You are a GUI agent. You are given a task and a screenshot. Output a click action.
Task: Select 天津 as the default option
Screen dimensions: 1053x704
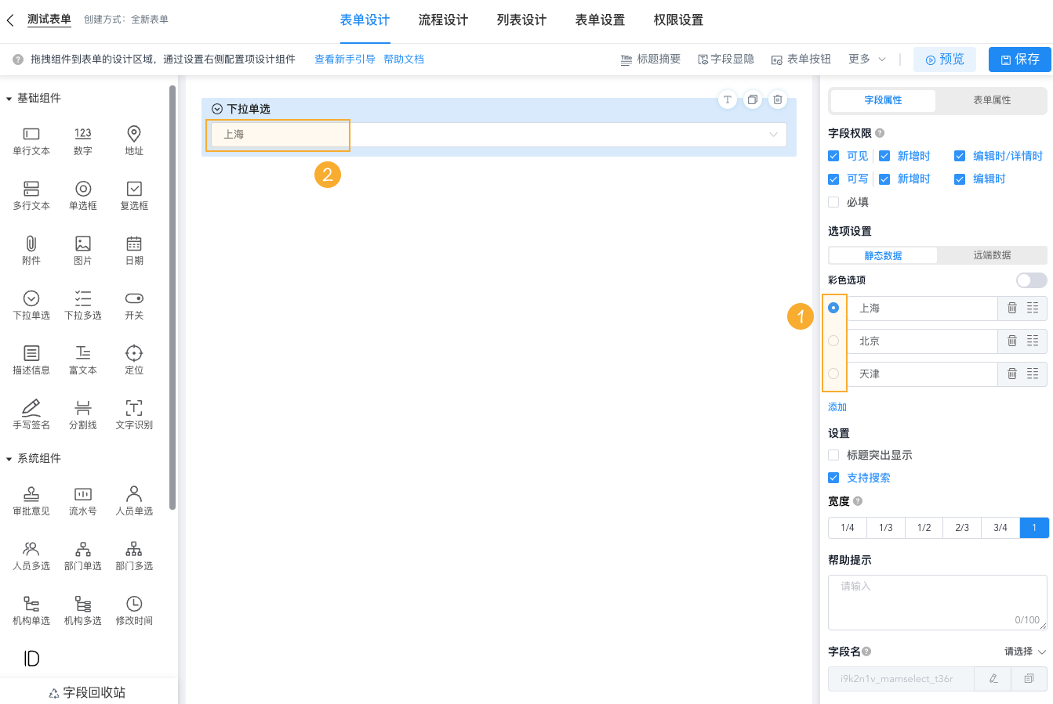(833, 374)
